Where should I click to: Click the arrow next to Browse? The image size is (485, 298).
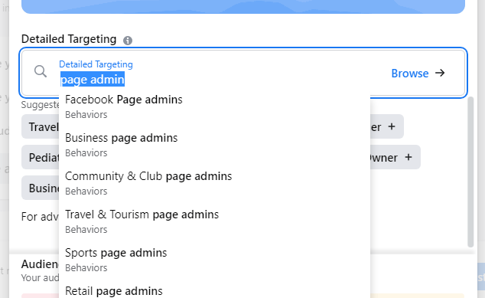pos(440,73)
